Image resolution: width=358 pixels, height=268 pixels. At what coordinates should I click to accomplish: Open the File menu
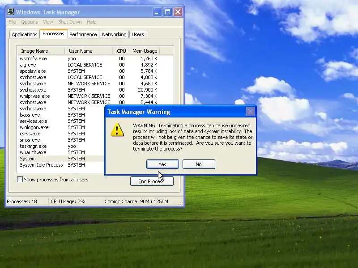[x=13, y=22]
